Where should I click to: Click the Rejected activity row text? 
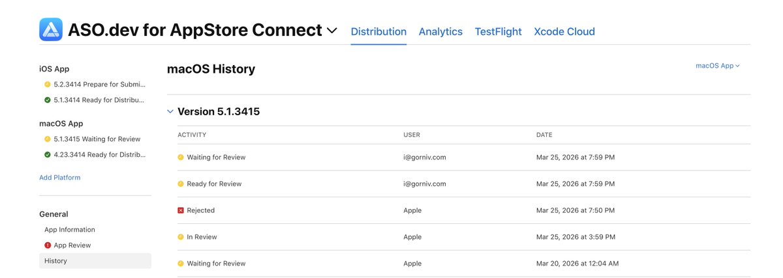[x=200, y=210]
